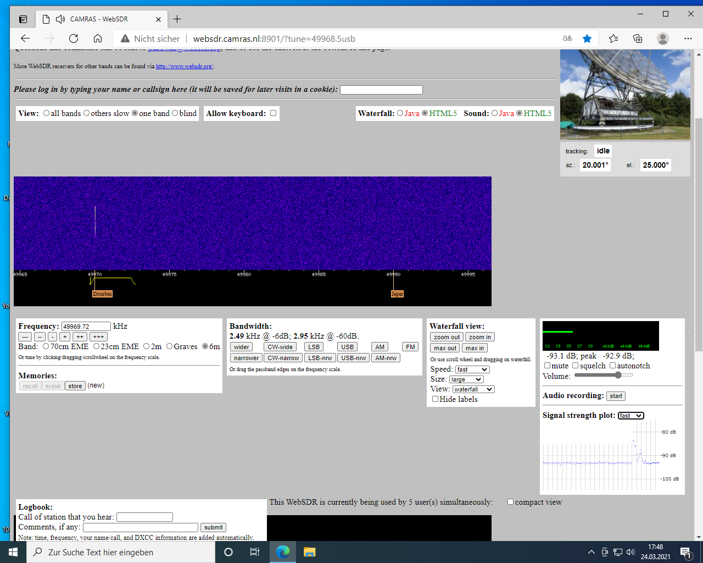Click the translate page icon
Viewport: 703px width, 563px height.
(x=567, y=38)
